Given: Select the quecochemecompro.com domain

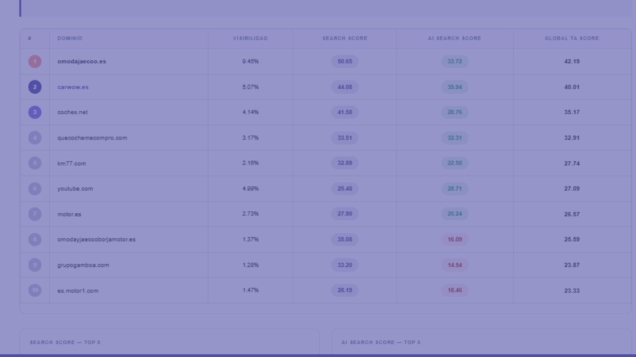Looking at the screenshot, I should click(92, 138).
